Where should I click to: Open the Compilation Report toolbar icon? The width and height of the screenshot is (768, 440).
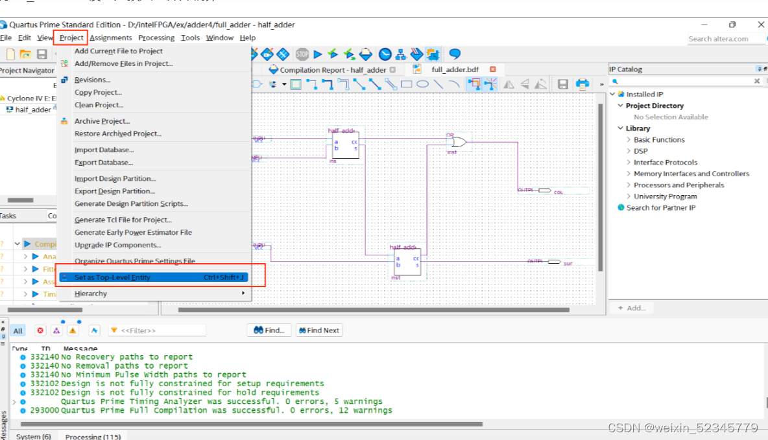pyautogui.click(x=366, y=54)
